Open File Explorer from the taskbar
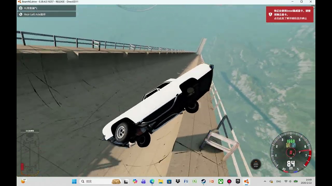 click(161, 181)
